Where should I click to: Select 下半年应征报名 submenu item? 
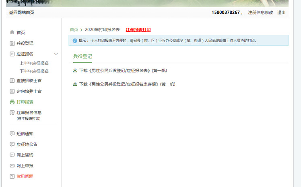(34, 71)
